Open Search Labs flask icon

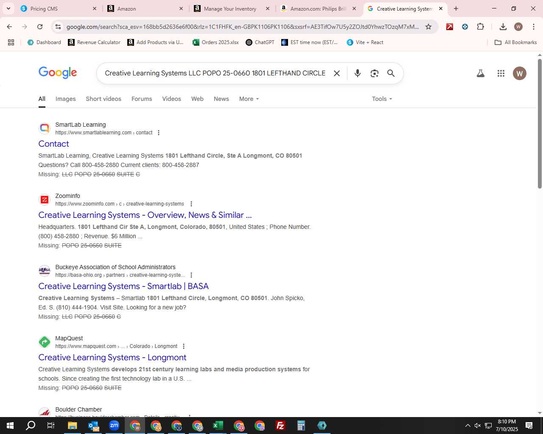pyautogui.click(x=480, y=73)
